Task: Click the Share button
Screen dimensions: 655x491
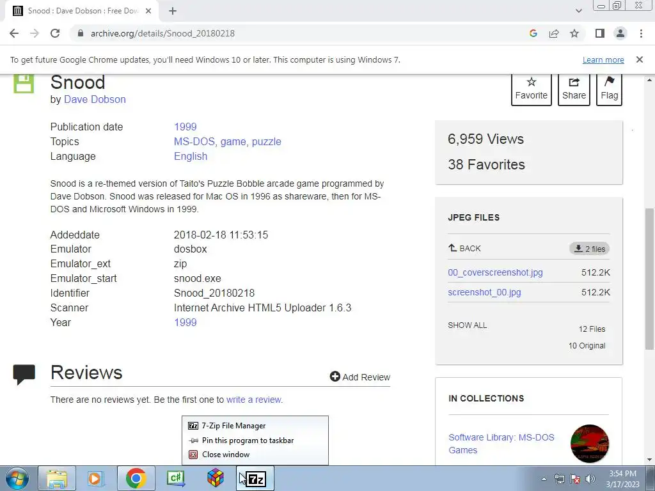Action: 574,89
